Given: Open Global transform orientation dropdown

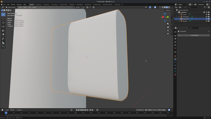Looking at the screenshot, I should pyautogui.click(x=77, y=7).
